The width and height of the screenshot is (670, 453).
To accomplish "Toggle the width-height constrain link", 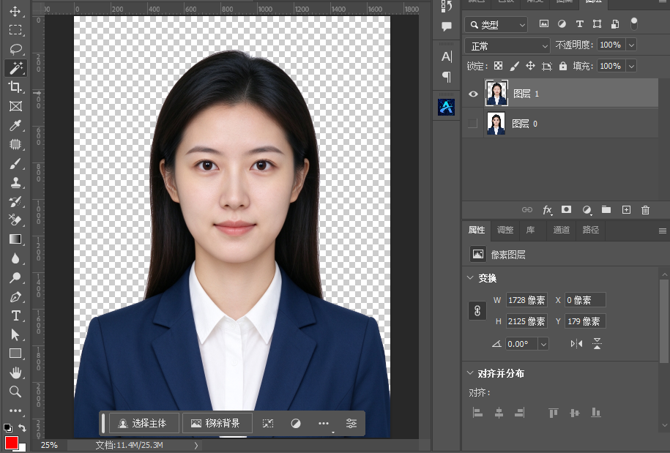I will pos(477,311).
